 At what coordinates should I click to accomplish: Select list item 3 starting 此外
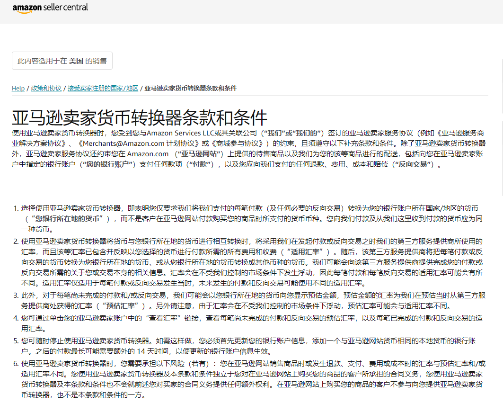coord(254,301)
